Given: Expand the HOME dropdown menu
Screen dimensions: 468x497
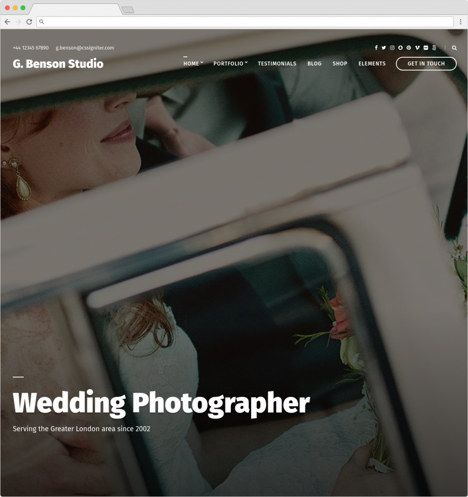Looking at the screenshot, I should point(193,64).
